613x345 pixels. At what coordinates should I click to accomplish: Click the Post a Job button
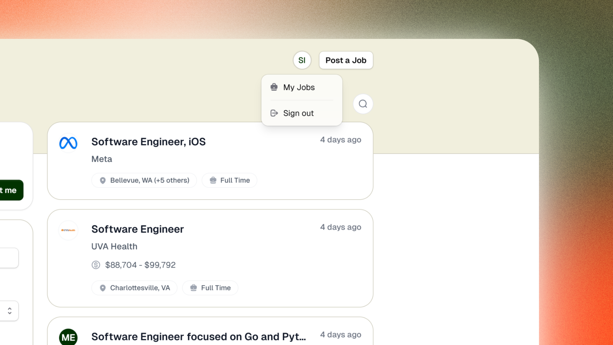coord(346,60)
